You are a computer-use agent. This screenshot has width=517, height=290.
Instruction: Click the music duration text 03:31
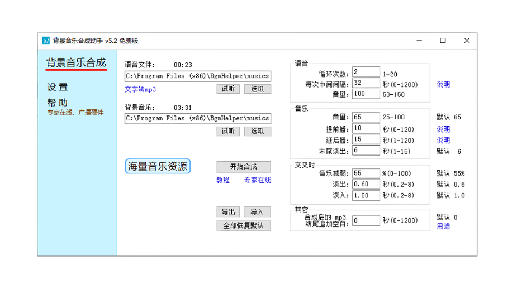(183, 108)
